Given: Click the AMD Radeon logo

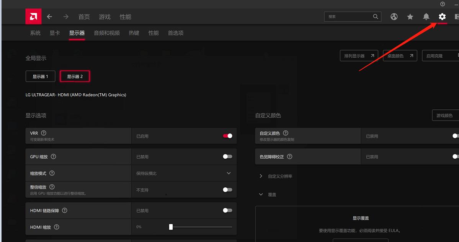Looking at the screenshot, I should (33, 16).
